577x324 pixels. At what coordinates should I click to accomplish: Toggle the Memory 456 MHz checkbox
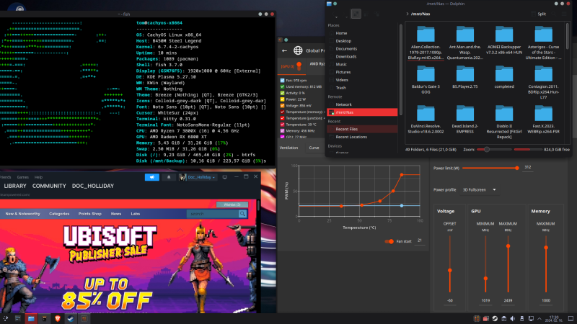click(x=282, y=131)
